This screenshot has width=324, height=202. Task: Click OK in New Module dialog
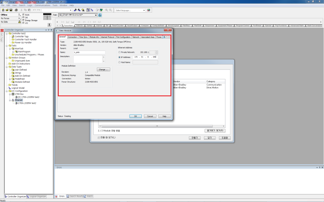(x=136, y=116)
